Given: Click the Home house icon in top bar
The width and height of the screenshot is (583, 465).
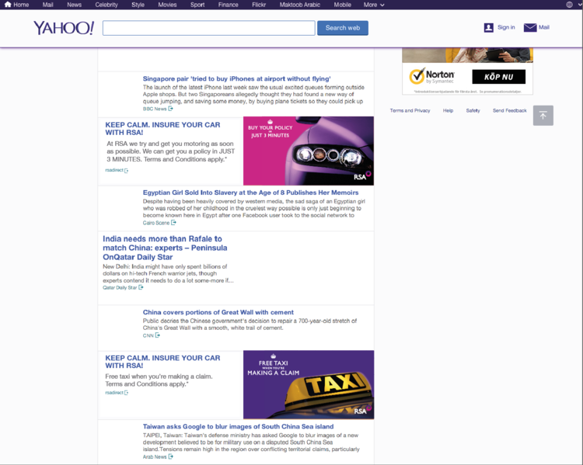Looking at the screenshot, I should [x=8, y=5].
